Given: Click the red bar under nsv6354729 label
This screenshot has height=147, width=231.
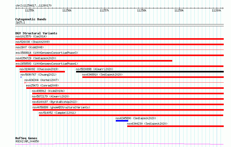Looking at the screenshot, I should (x=94, y=61).
